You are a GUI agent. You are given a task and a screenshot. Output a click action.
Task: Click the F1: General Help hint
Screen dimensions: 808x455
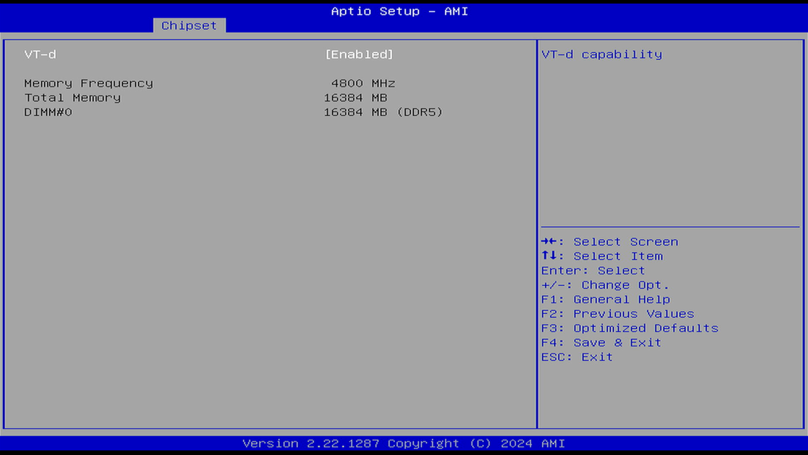606,300
